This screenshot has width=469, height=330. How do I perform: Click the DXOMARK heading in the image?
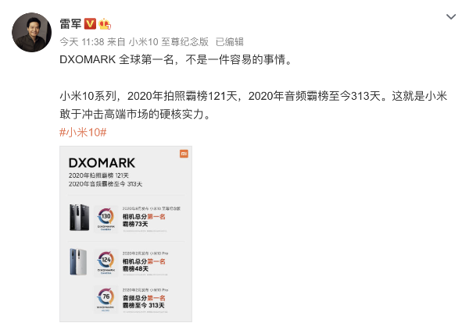point(102,163)
